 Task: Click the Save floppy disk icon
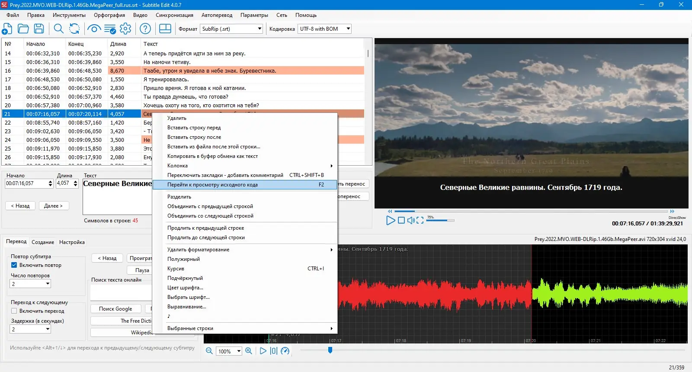[39, 29]
